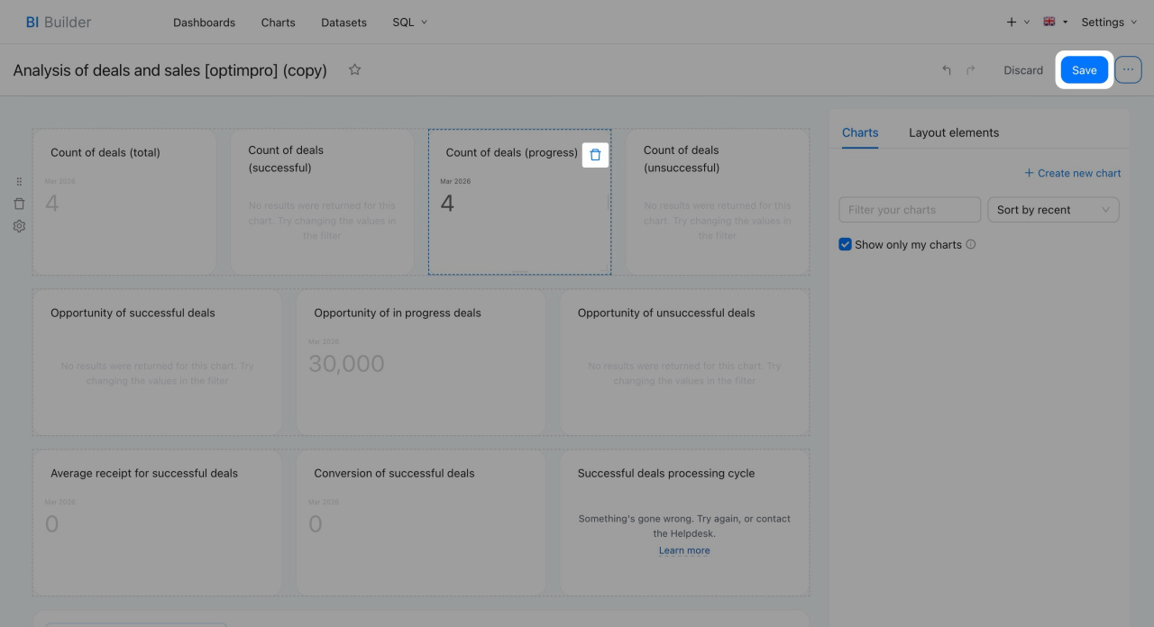
Task: Open the Sort by recent dropdown
Action: click(x=1053, y=210)
